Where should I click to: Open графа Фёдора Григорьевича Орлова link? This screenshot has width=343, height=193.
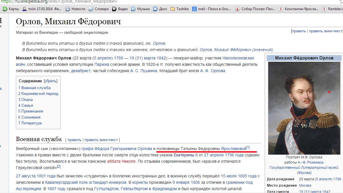pos(116,149)
